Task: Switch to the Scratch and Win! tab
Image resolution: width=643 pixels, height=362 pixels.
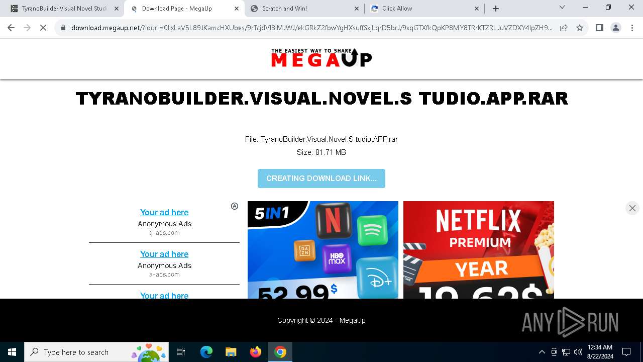Action: (x=304, y=9)
